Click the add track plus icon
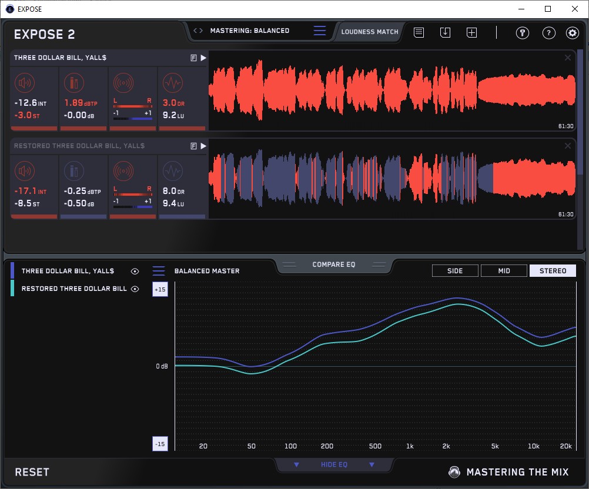 pyautogui.click(x=471, y=33)
